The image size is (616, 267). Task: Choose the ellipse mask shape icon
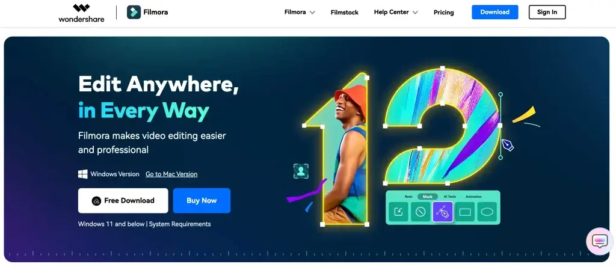click(487, 212)
